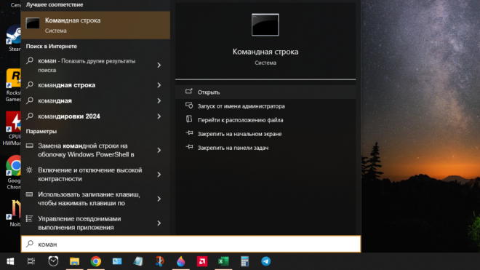
Task: Choose Перейти к расположению файла
Action: 265,120
